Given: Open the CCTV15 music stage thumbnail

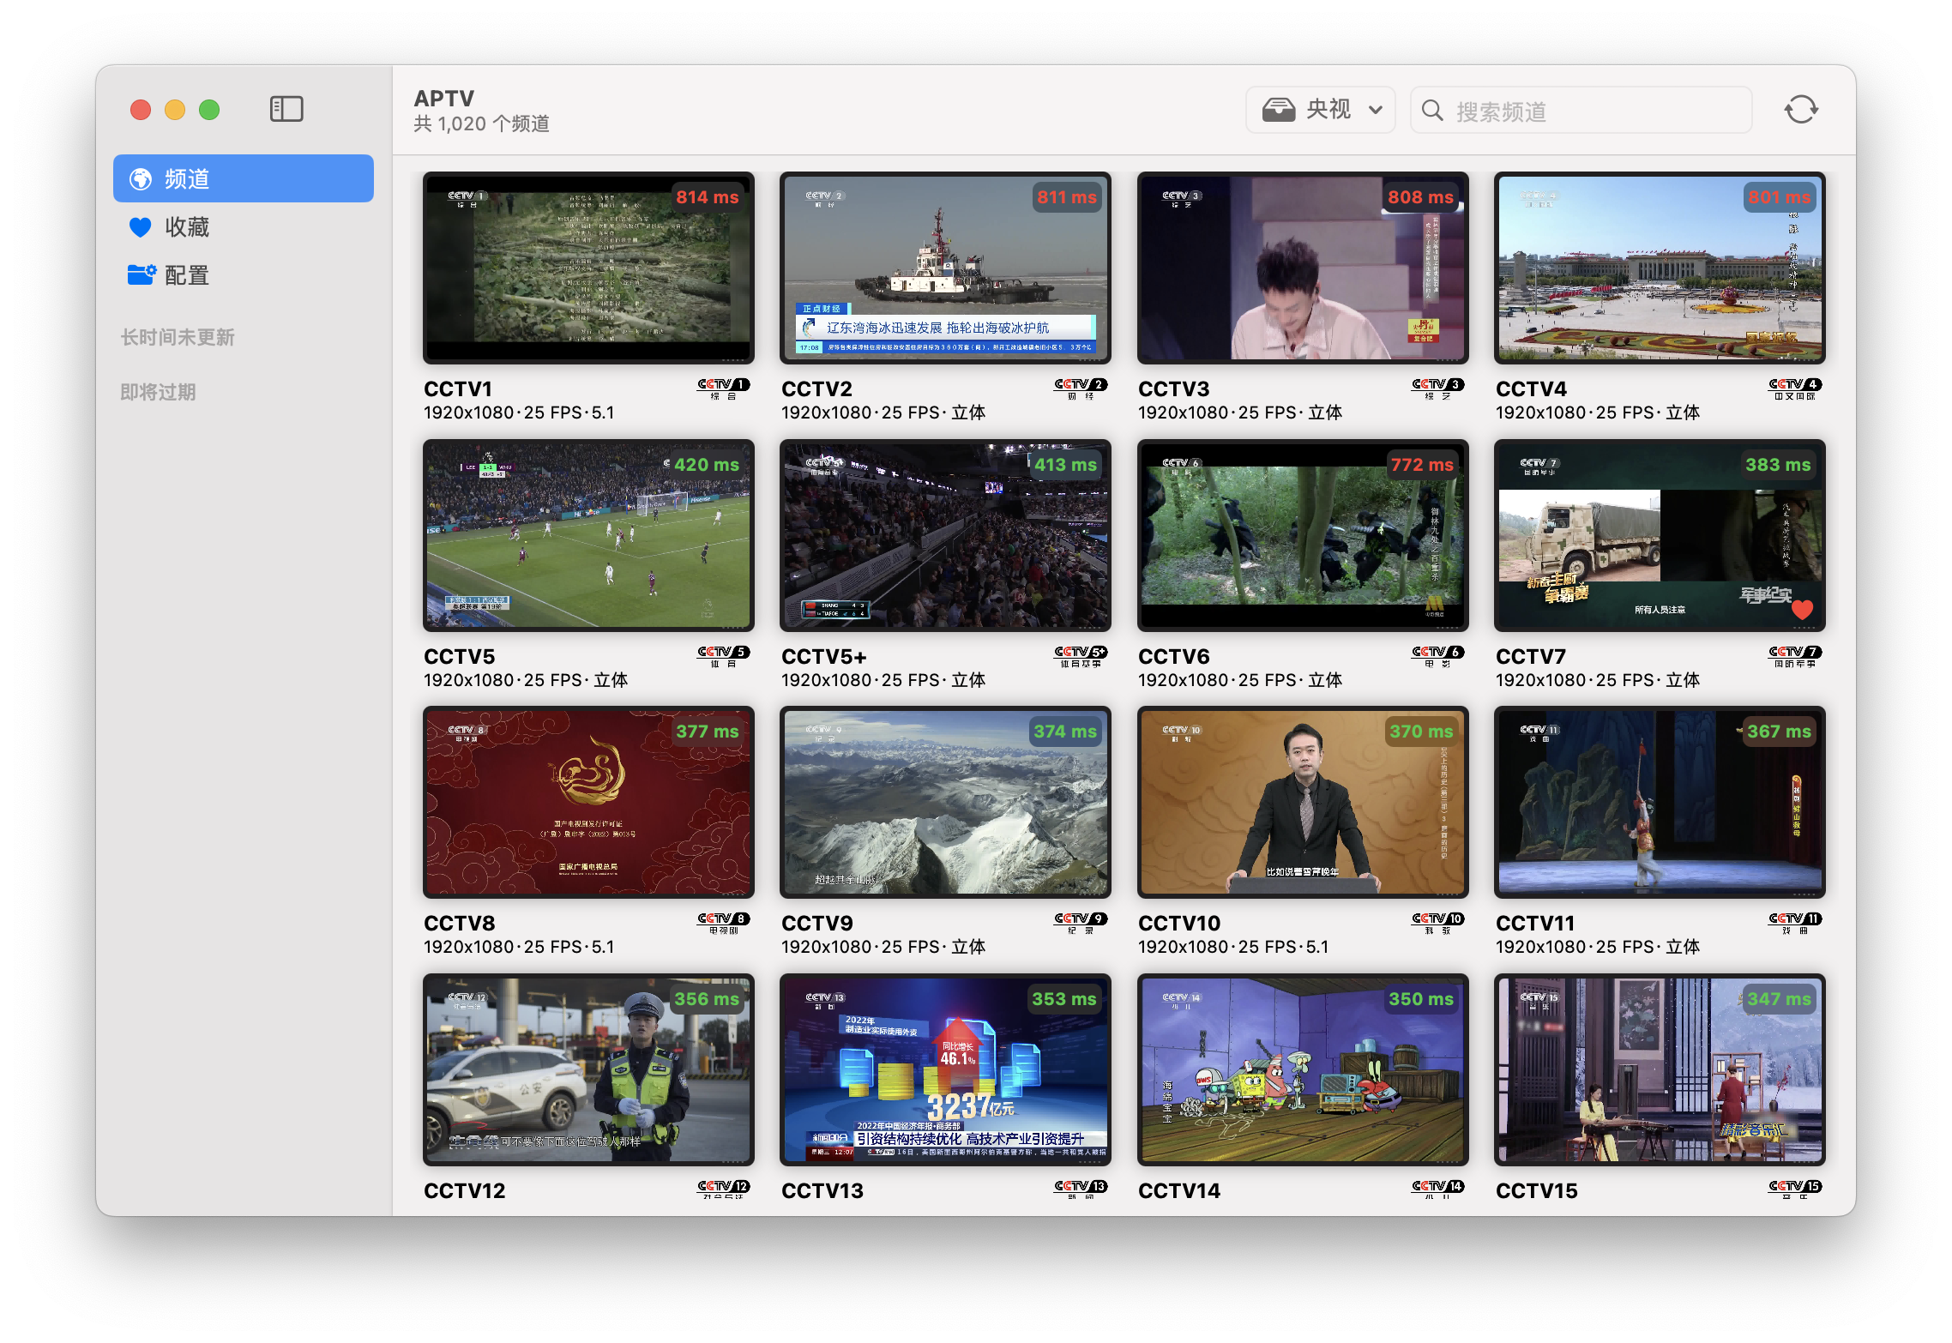Looking at the screenshot, I should [x=1660, y=1069].
